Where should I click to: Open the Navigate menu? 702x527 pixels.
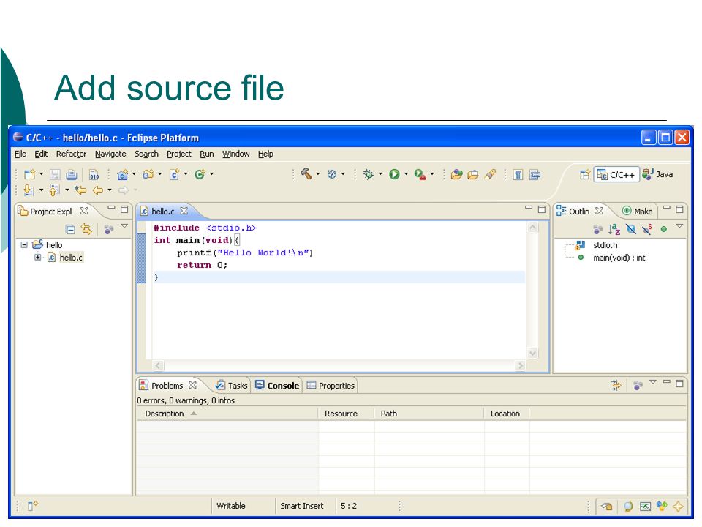coord(110,154)
